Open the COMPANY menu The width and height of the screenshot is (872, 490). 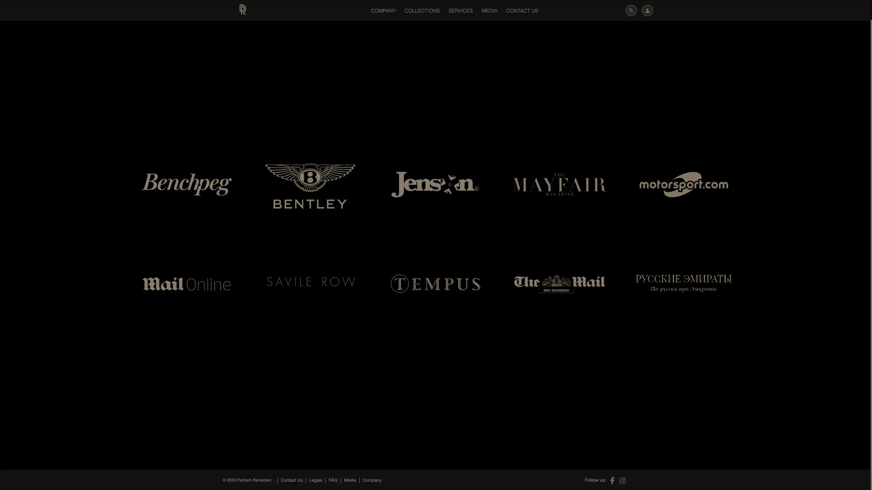click(x=383, y=11)
